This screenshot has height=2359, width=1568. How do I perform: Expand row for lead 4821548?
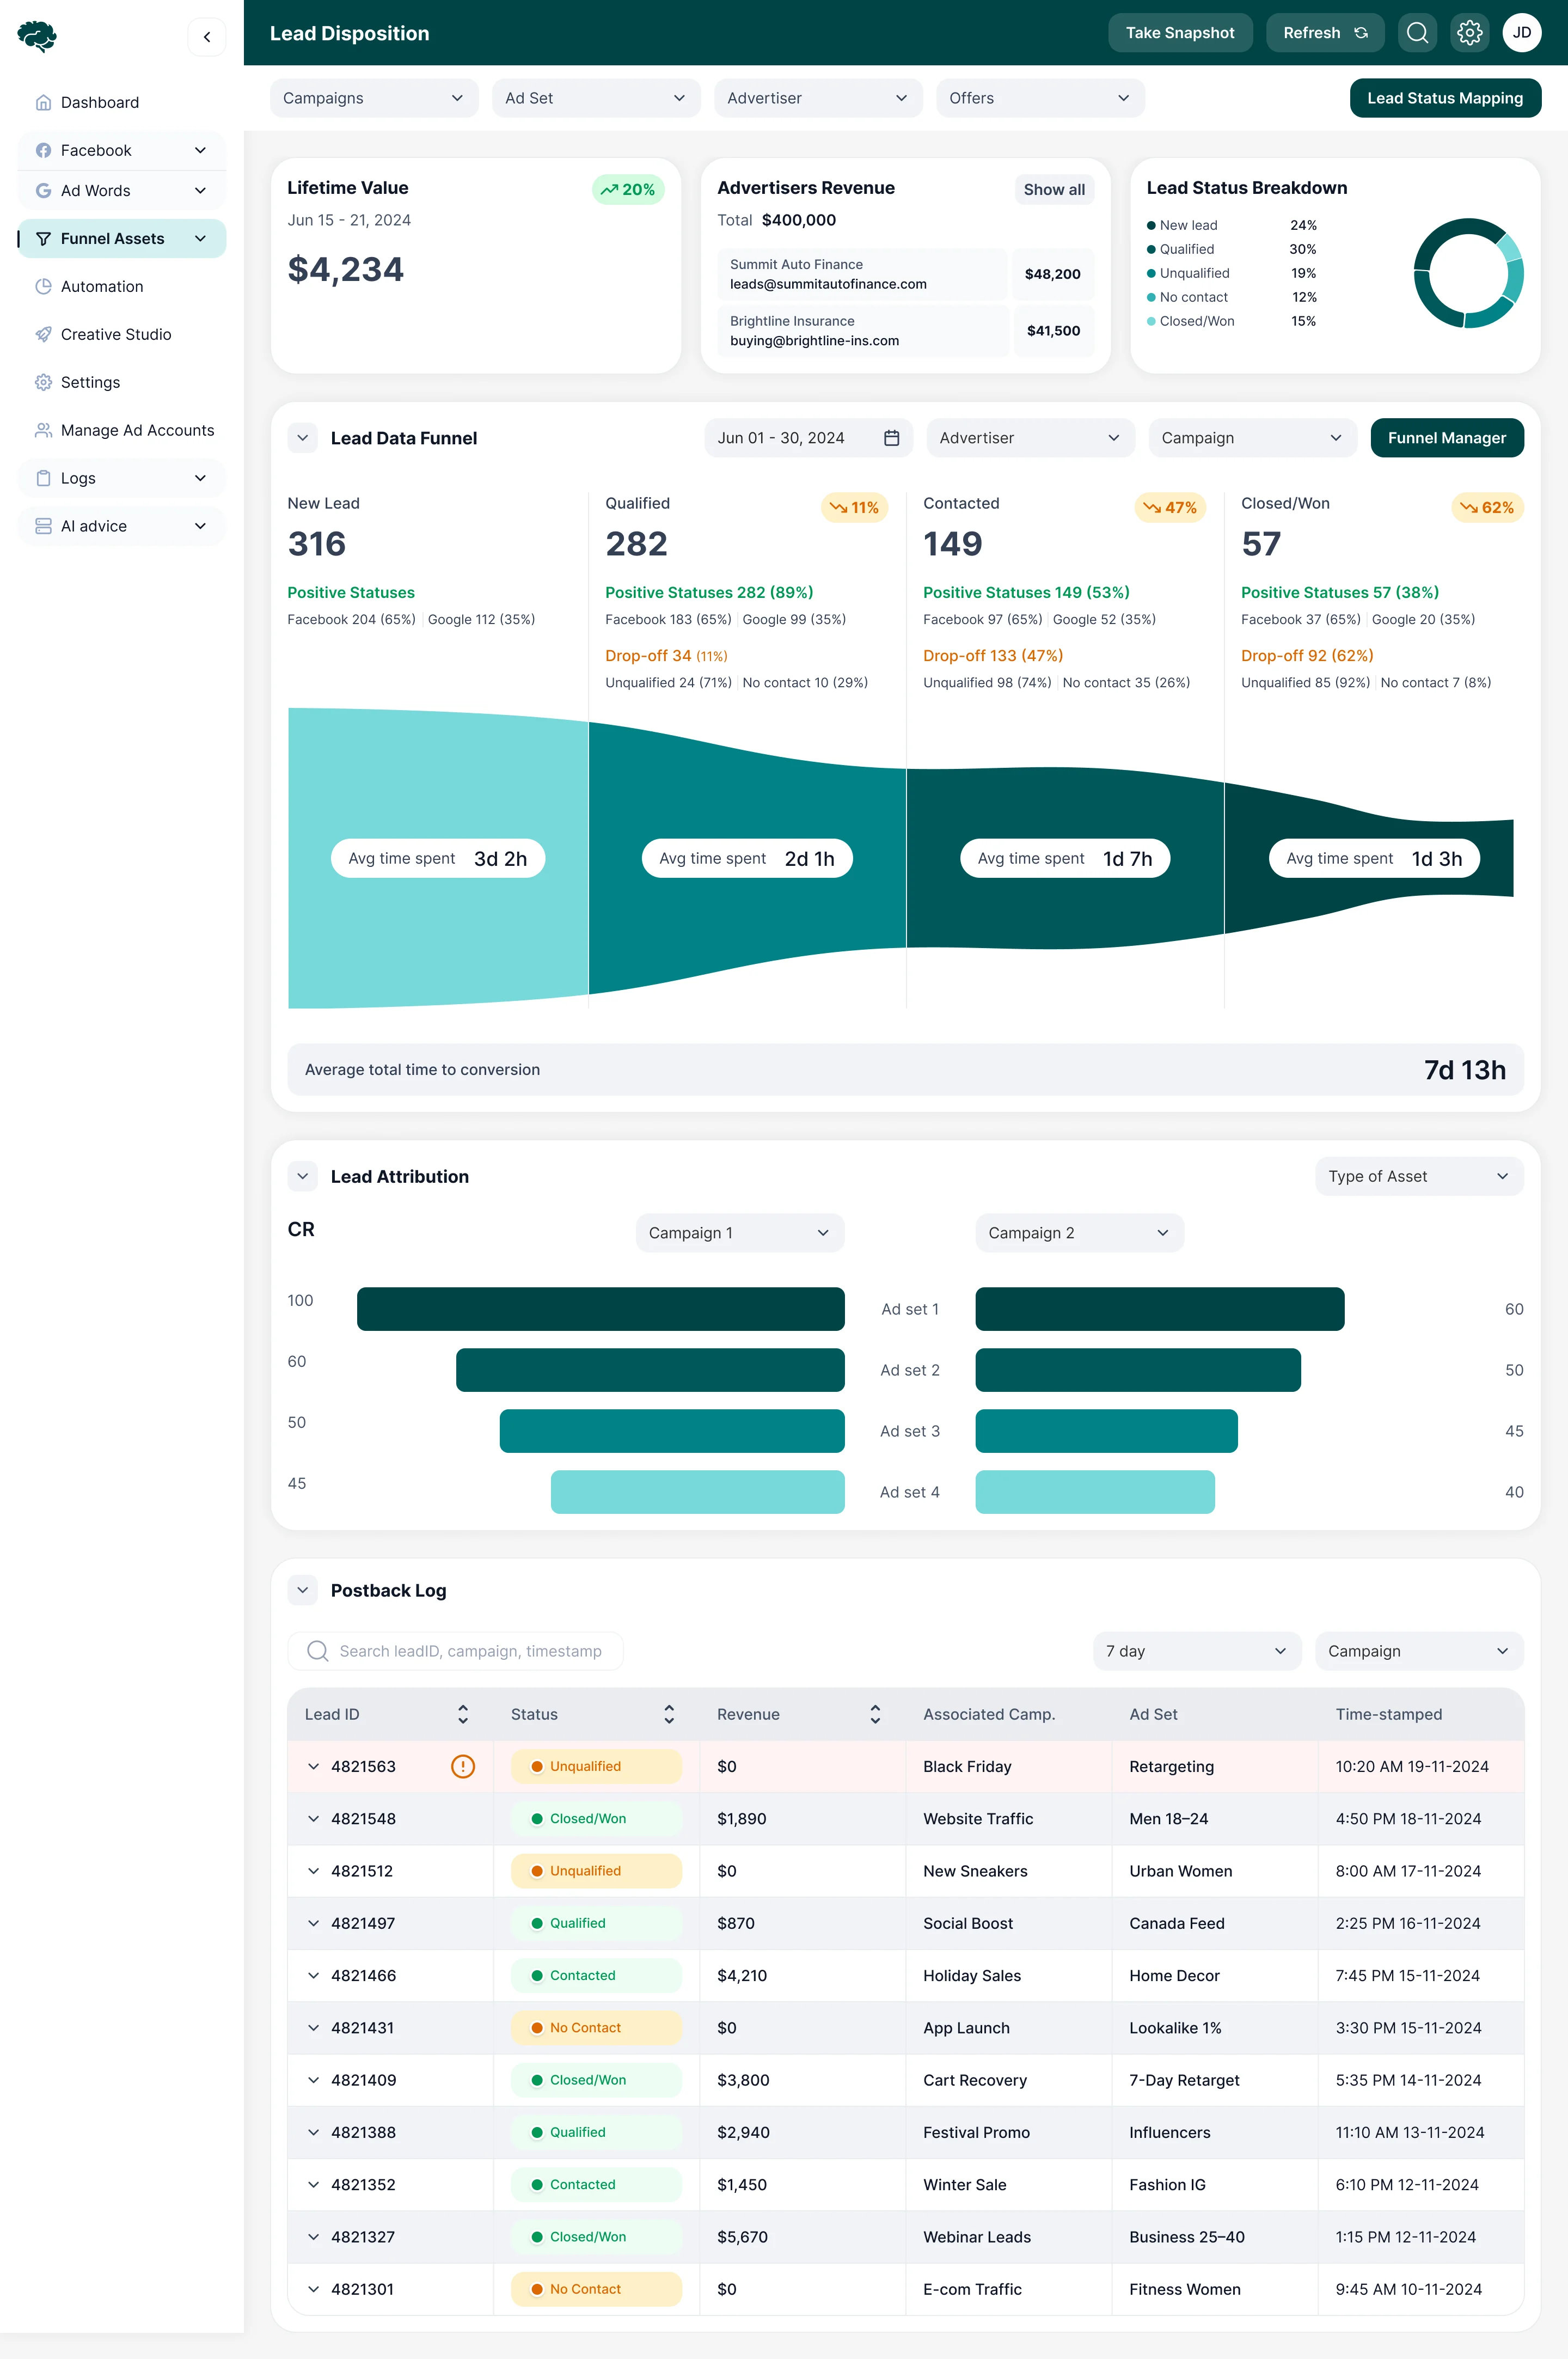(x=313, y=1818)
